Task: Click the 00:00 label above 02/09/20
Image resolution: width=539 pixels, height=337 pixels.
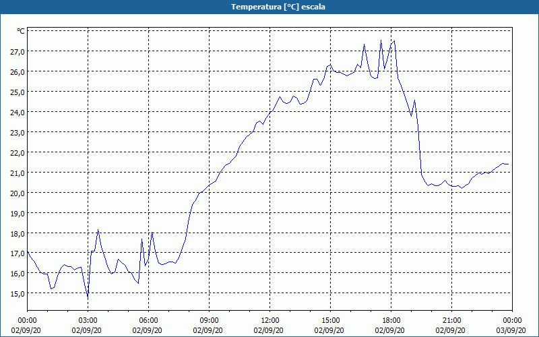Action: (27, 321)
